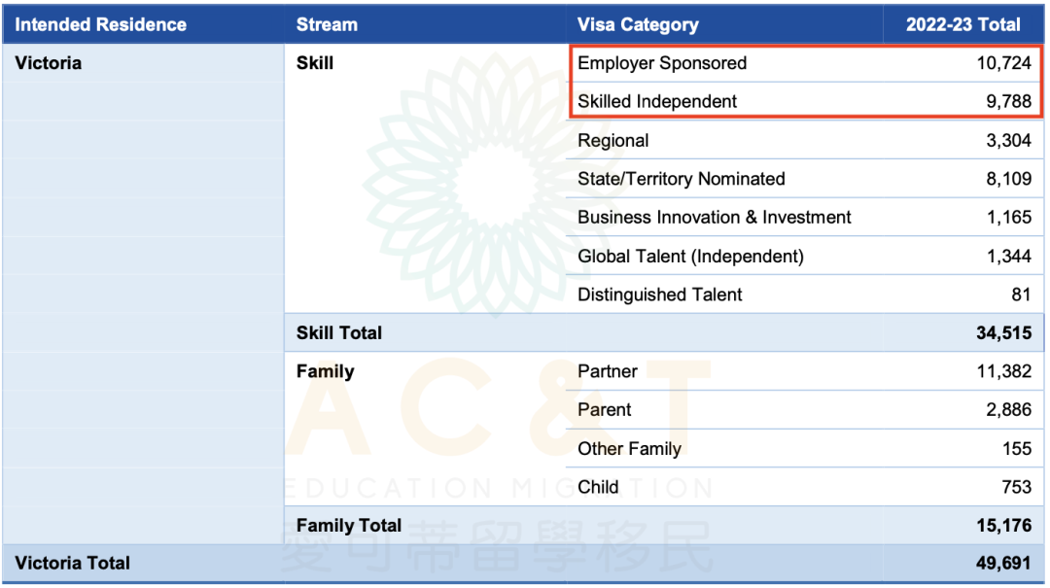Click the Regional visa category cell
The height and width of the screenshot is (588, 1050).
612,141
